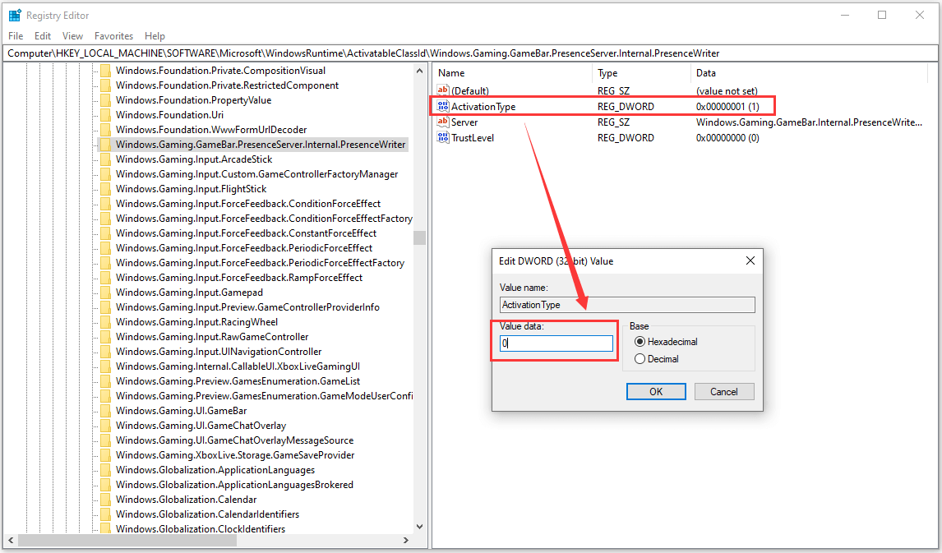
Task: Click folder icon of Windows.Gaming.UI.GameBar key
Action: pyautogui.click(x=105, y=411)
